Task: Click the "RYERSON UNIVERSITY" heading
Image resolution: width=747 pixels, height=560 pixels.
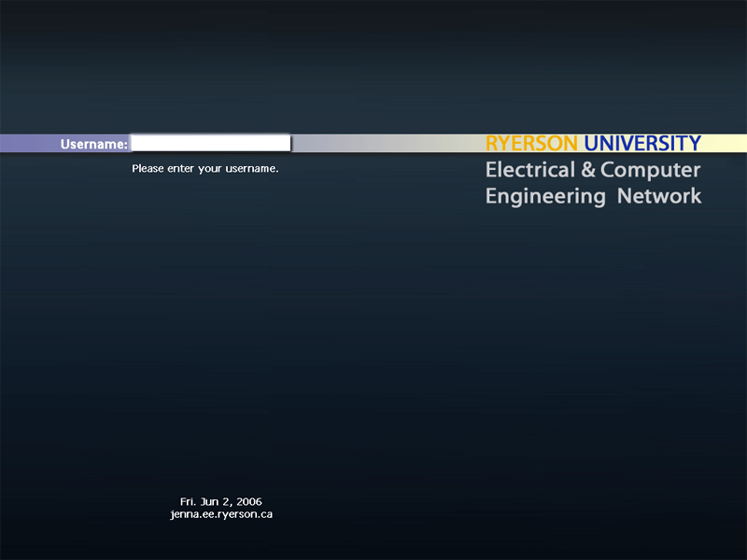Action: (593, 144)
